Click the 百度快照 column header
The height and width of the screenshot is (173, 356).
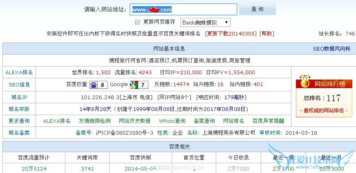pyautogui.click(x=141, y=157)
